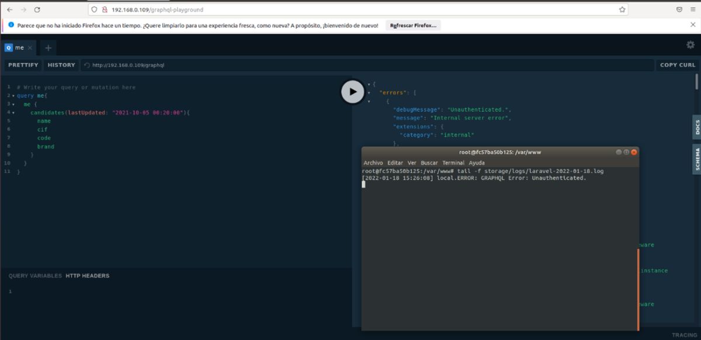Open the Pocket shield toolbar icon
Viewport: 701px width, 340px height.
[679, 9]
